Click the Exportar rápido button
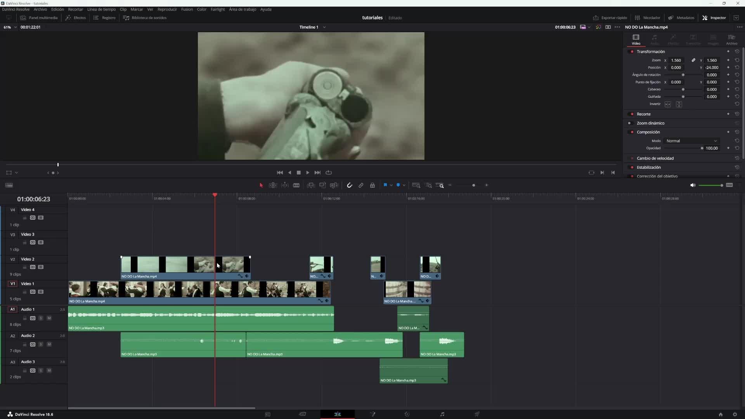Screen dimensions: 745x419 (x=610, y=18)
